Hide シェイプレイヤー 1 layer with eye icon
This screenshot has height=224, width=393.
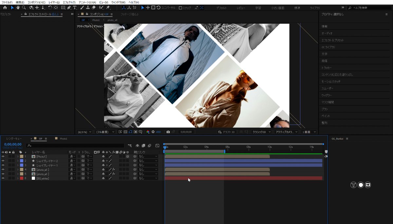point(3,165)
